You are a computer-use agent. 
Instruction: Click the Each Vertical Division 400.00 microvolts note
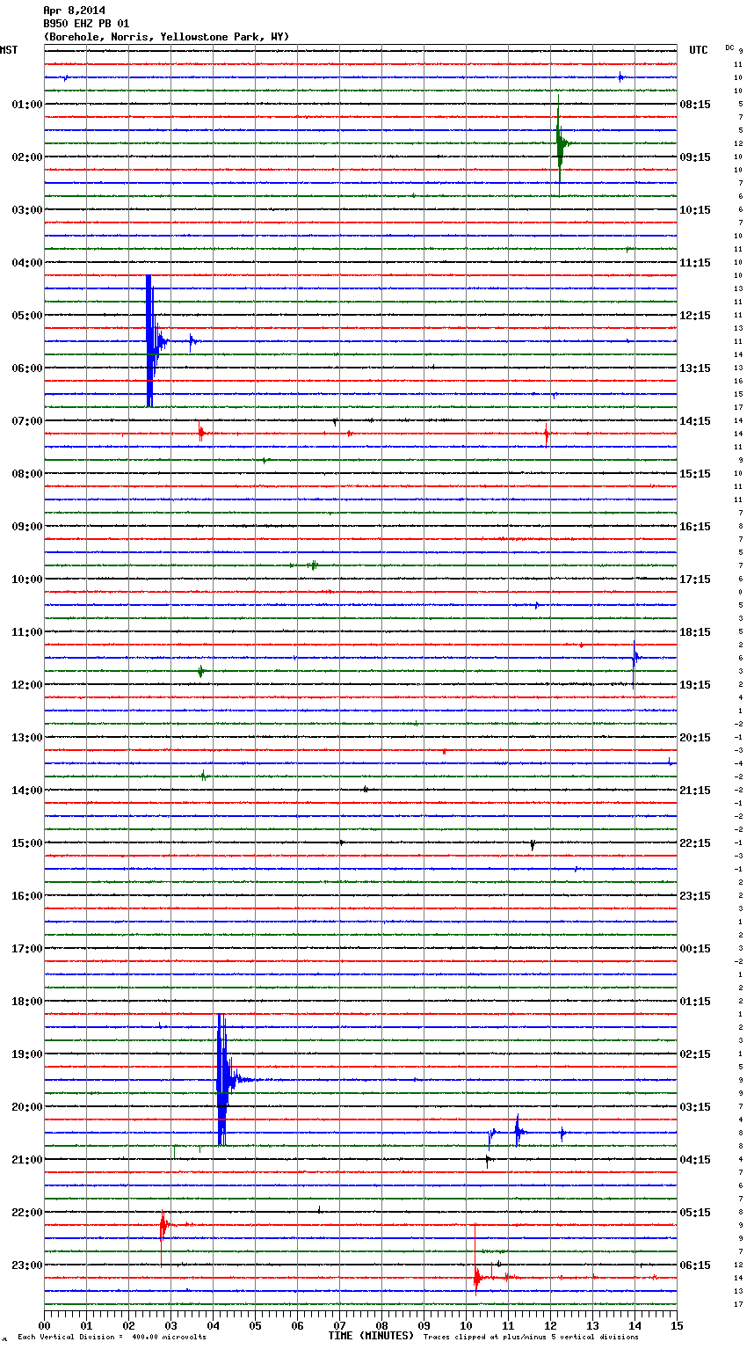[x=112, y=1337]
